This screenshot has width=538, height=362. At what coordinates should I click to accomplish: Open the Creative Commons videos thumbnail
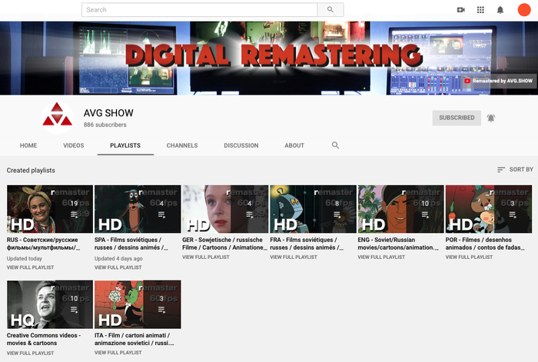click(x=50, y=304)
